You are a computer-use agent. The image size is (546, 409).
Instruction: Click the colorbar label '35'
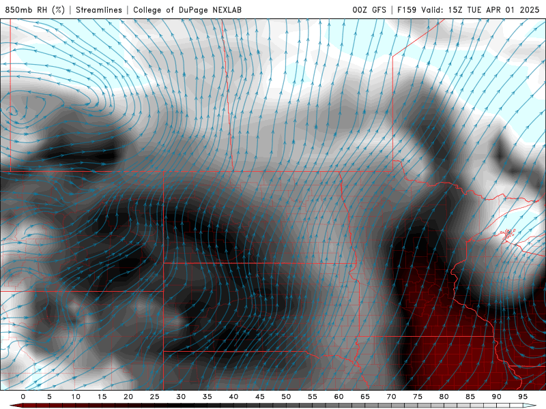click(207, 397)
